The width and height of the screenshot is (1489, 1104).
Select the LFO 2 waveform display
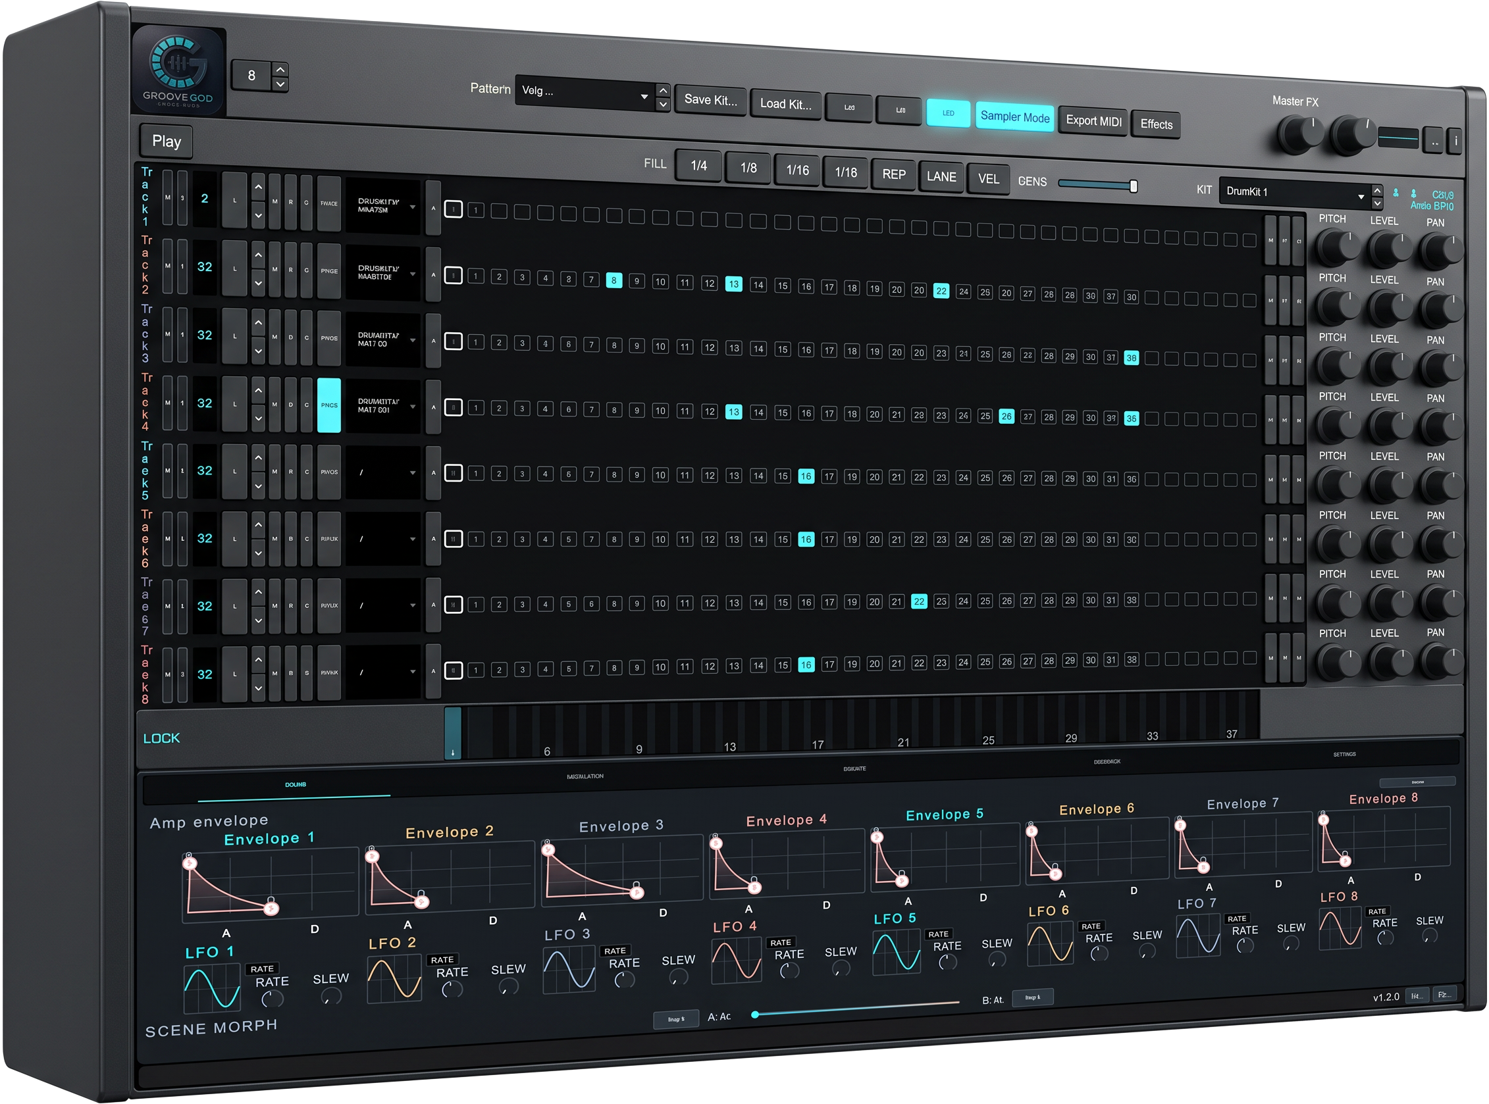coord(394,978)
